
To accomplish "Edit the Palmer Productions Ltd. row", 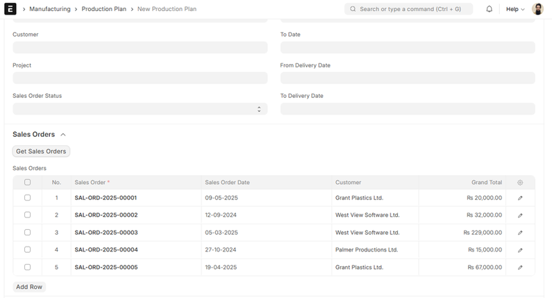I will pyautogui.click(x=520, y=250).
